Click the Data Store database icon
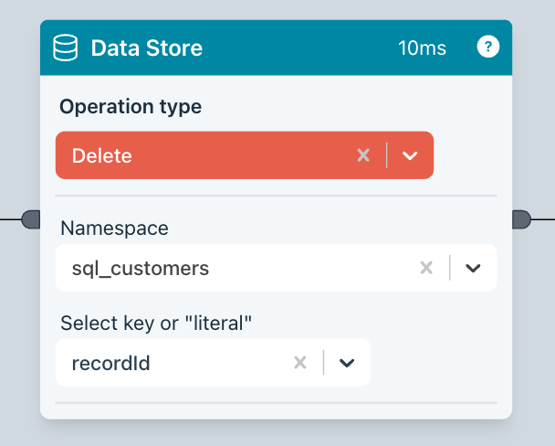555x446 pixels. coord(65,48)
